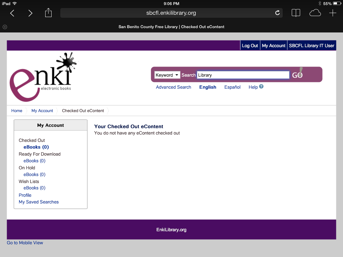Switch language to English
Image resolution: width=343 pixels, height=257 pixels.
(x=208, y=87)
